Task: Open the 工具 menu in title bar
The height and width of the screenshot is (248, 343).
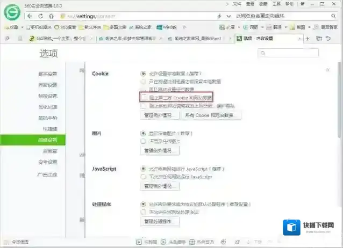Action: point(274,4)
